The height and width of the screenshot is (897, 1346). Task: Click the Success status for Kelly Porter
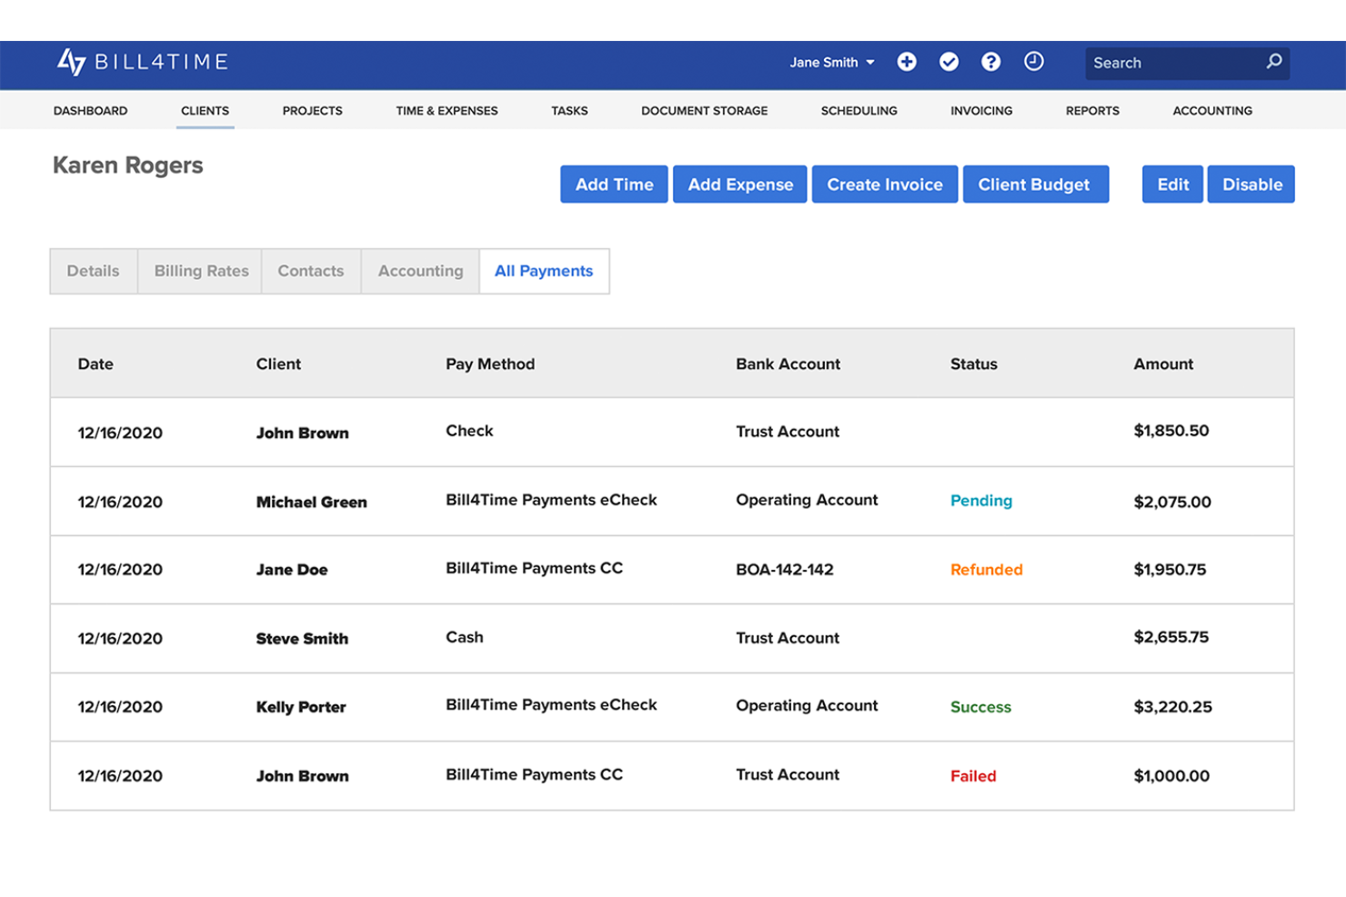pos(980,707)
